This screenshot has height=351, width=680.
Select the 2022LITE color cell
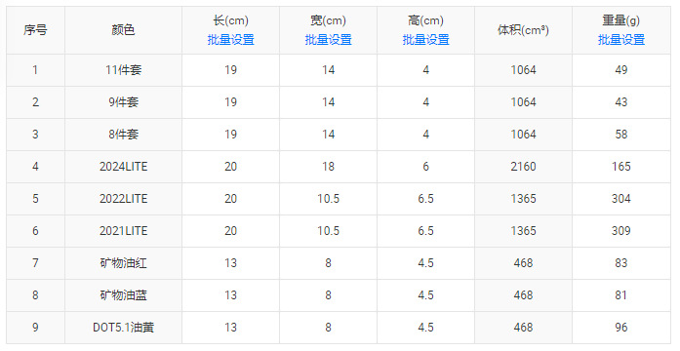coord(124,199)
